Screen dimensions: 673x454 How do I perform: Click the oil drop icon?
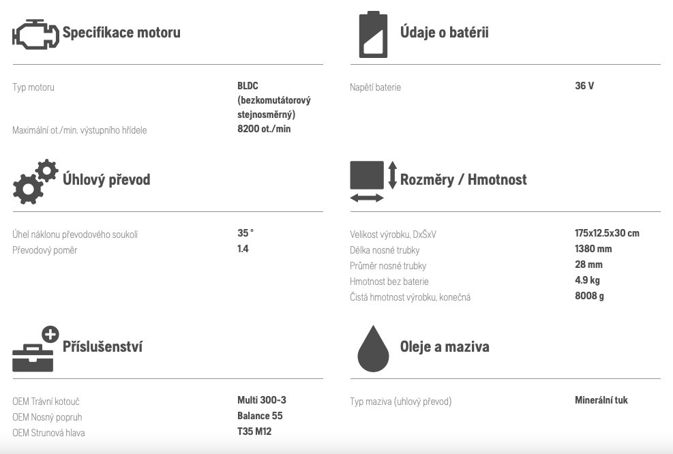(373, 349)
